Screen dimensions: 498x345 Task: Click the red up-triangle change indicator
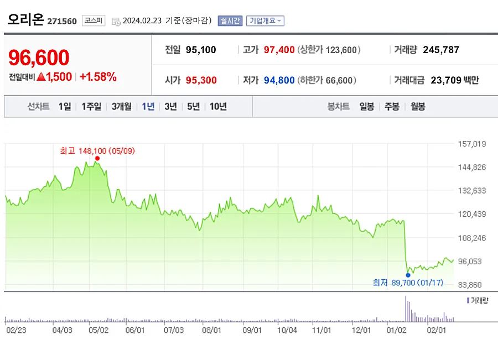click(x=41, y=76)
